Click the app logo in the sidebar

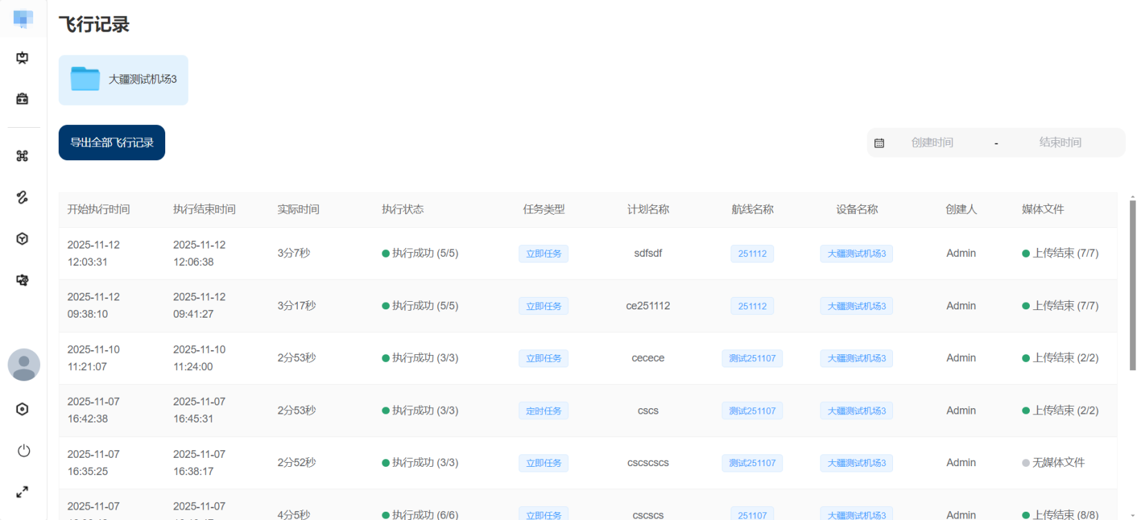23,19
